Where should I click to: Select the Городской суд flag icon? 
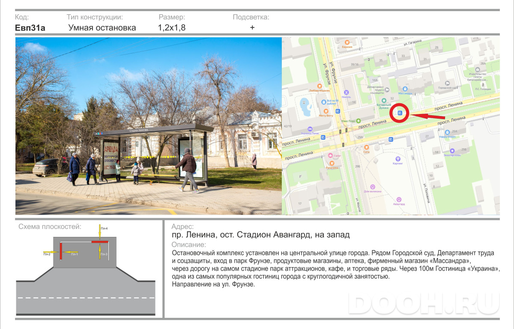pyautogui.click(x=447, y=83)
